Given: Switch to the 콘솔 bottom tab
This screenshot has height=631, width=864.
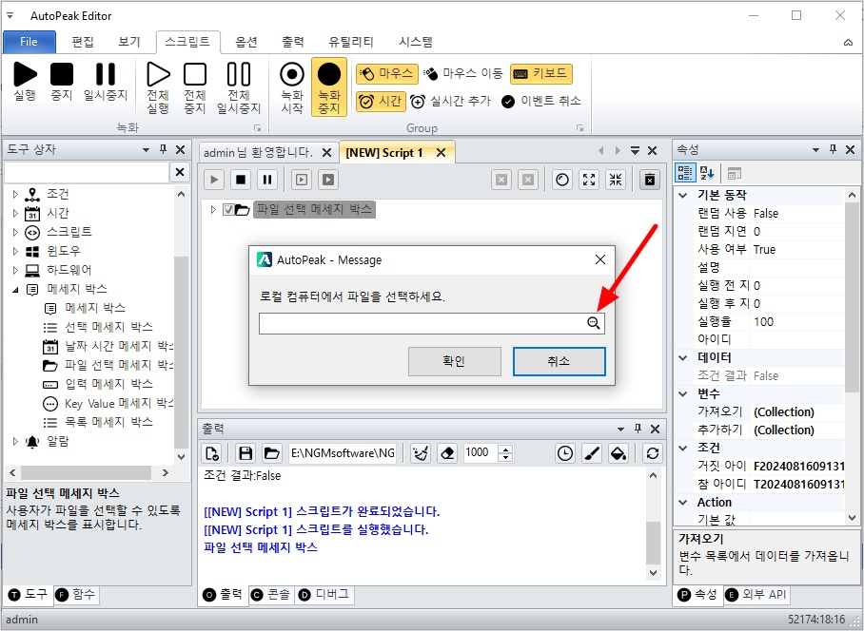Looking at the screenshot, I should (x=271, y=595).
